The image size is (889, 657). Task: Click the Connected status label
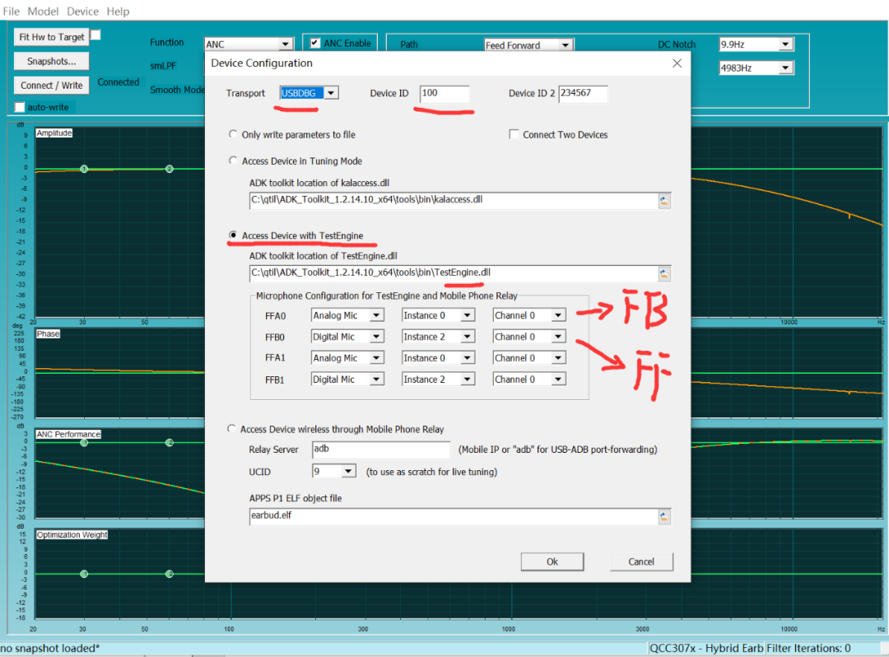(118, 82)
